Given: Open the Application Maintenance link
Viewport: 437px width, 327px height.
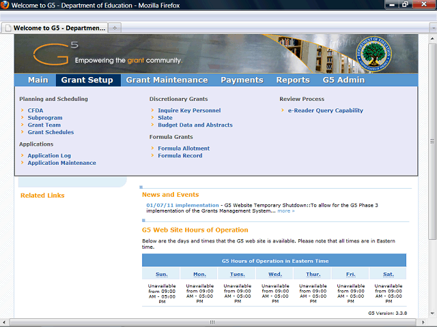Looking at the screenshot, I should coord(62,163).
